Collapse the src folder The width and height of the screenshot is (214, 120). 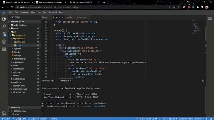point(9,32)
